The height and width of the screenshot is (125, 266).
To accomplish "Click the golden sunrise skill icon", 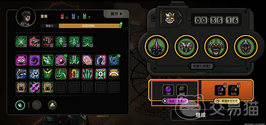I will (114, 74).
